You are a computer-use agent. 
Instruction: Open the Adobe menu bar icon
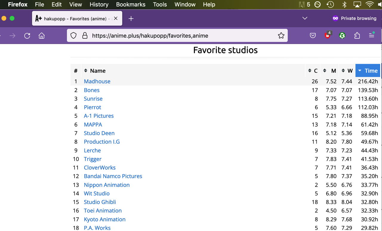tap(304, 4)
